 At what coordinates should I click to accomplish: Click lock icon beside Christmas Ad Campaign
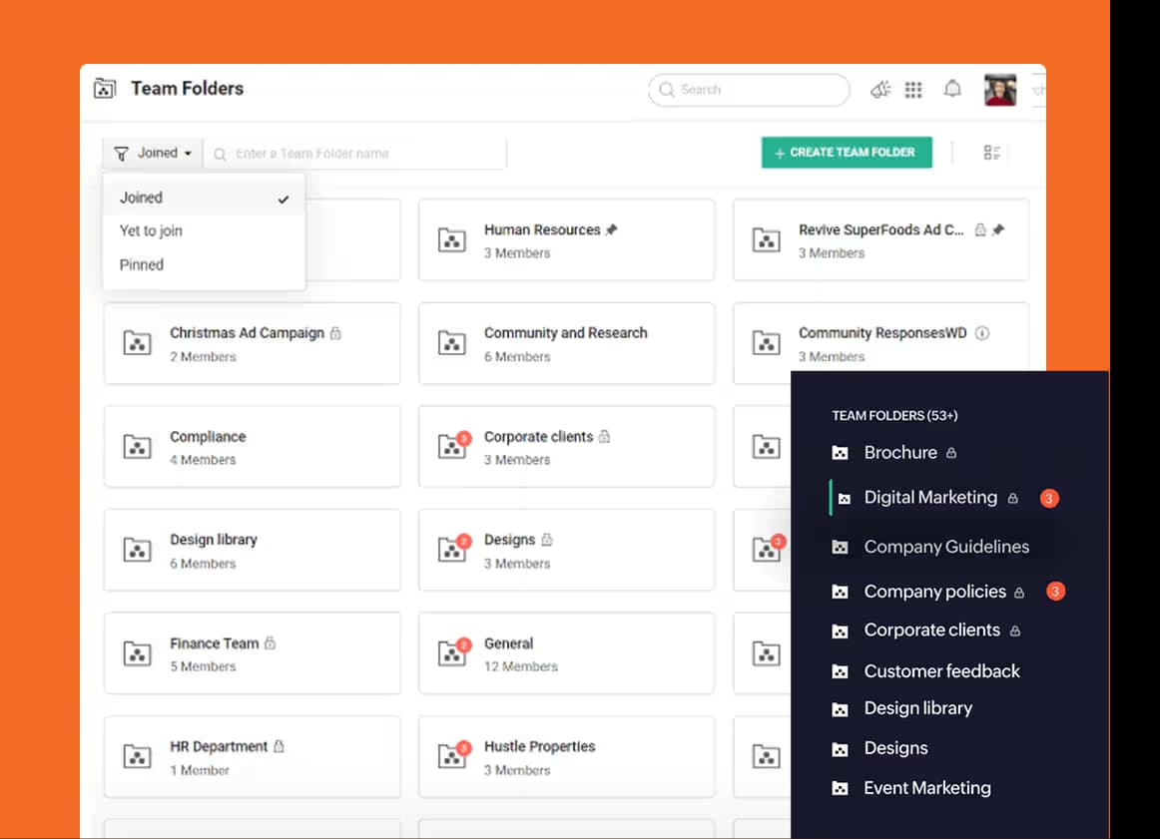335,333
